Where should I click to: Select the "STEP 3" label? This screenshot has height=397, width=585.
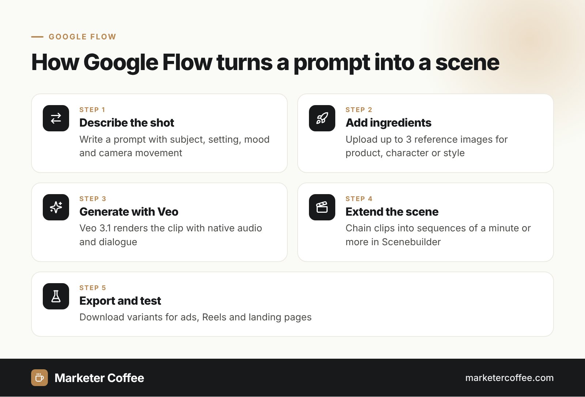coord(93,199)
